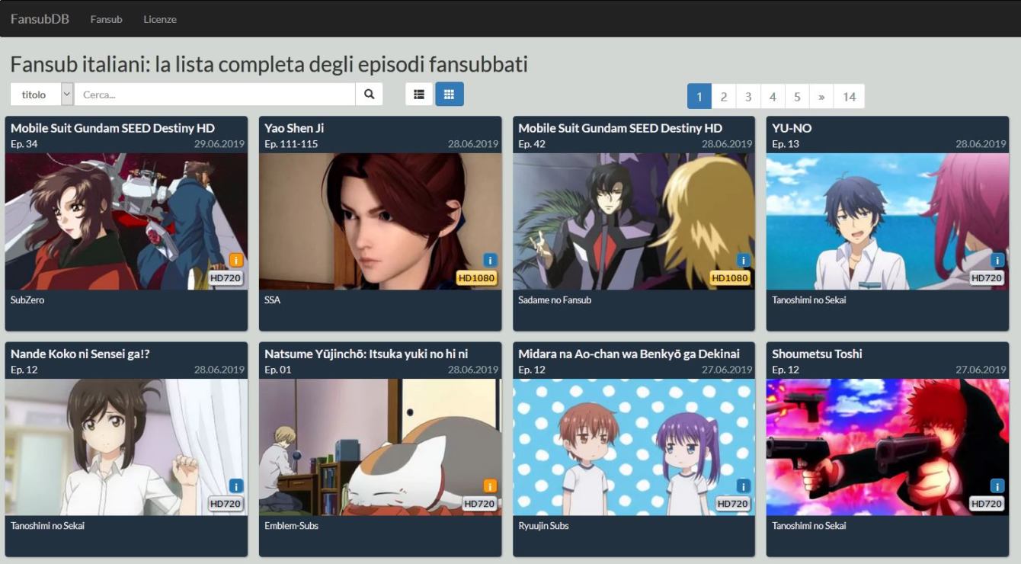Image resolution: width=1021 pixels, height=564 pixels.
Task: Click Tanoshimi no Sekai under Shoumetsu Toshi
Action: 809,526
